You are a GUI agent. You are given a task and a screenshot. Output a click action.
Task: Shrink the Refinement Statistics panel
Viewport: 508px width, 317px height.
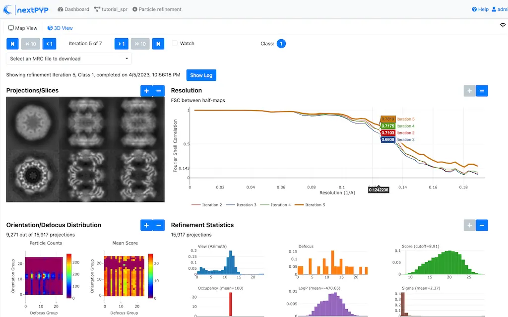[482, 225]
